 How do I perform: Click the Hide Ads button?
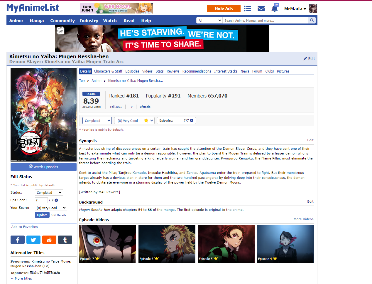point(224,9)
